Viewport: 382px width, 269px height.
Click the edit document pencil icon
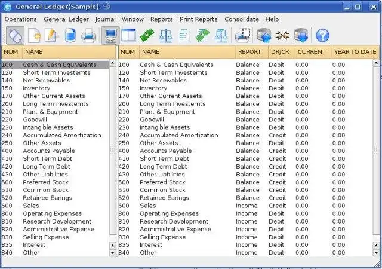click(x=52, y=36)
